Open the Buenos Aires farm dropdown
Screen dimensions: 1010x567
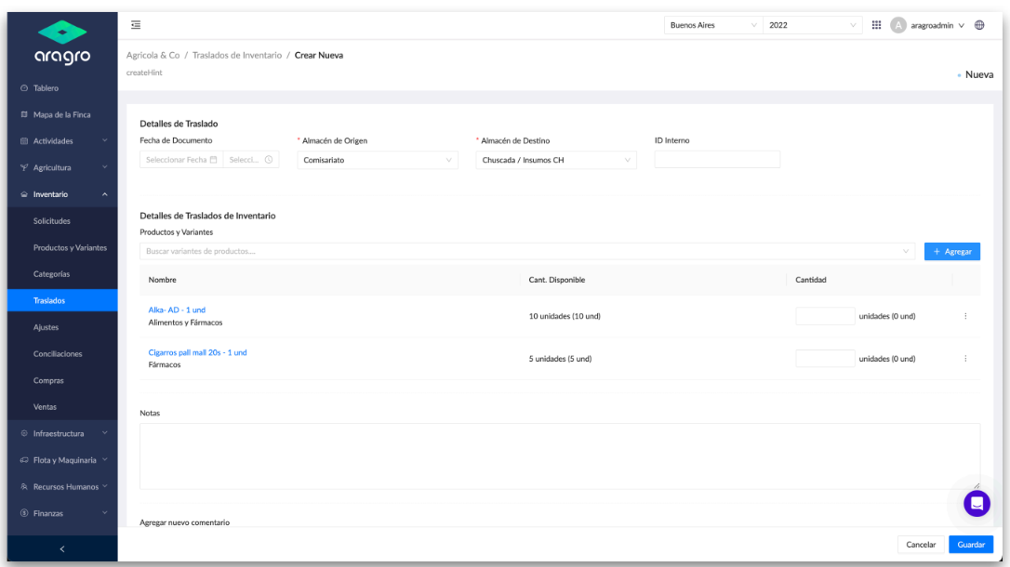coord(713,25)
